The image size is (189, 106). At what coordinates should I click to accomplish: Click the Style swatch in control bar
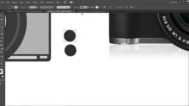click(x=97, y=7)
